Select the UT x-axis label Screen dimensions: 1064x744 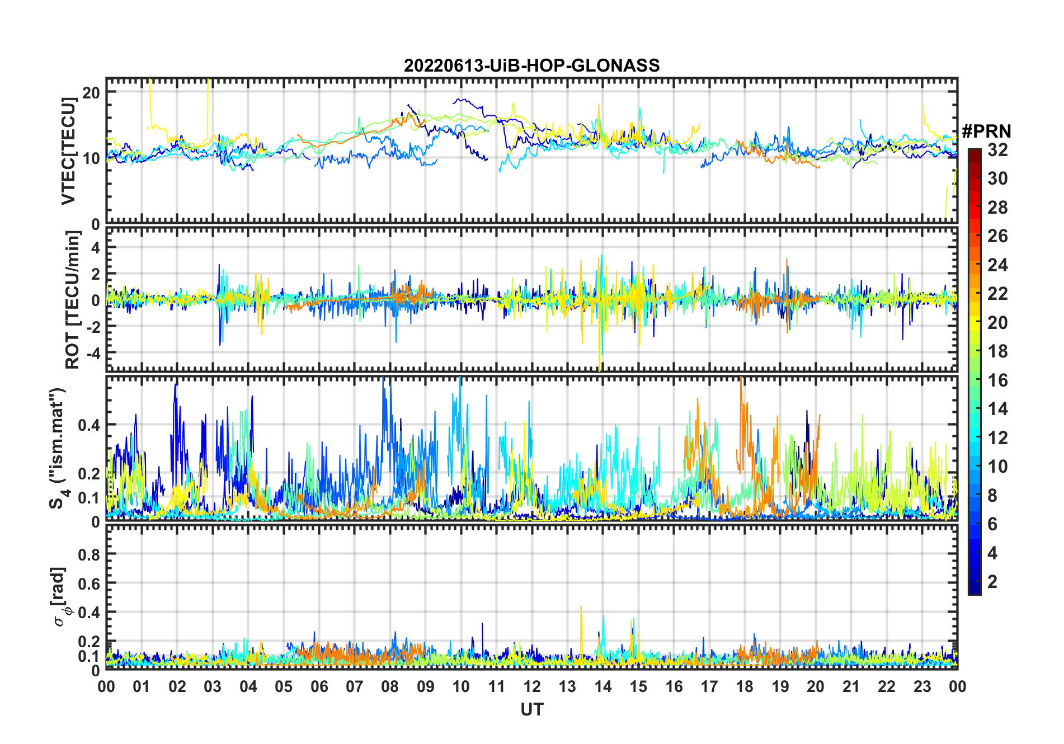pos(532,710)
